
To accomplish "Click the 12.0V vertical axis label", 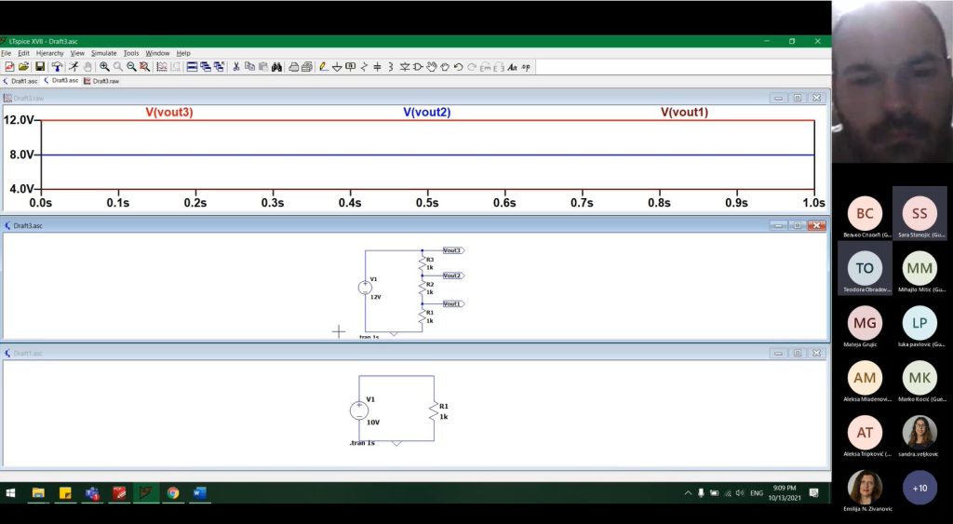I will coord(19,120).
